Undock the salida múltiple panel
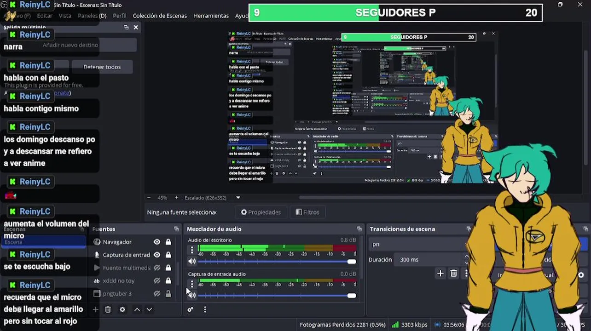This screenshot has height=331, width=591. coord(126,27)
